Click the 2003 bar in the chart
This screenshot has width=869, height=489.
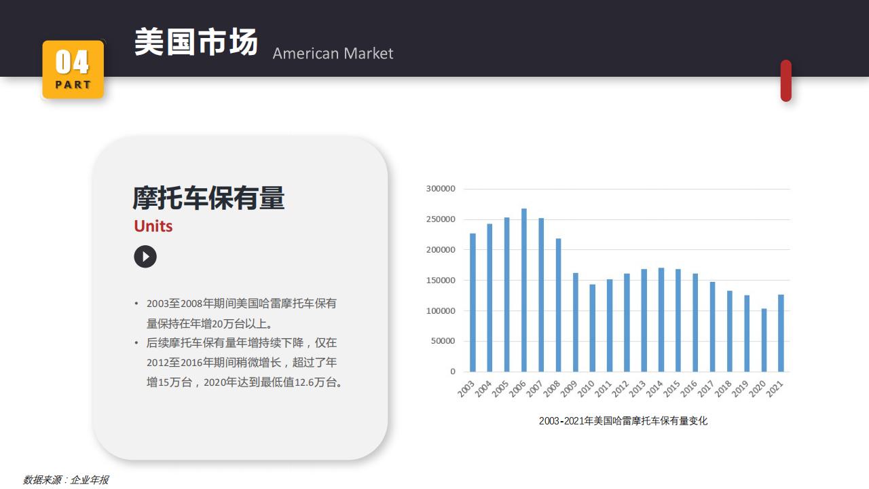tap(473, 302)
